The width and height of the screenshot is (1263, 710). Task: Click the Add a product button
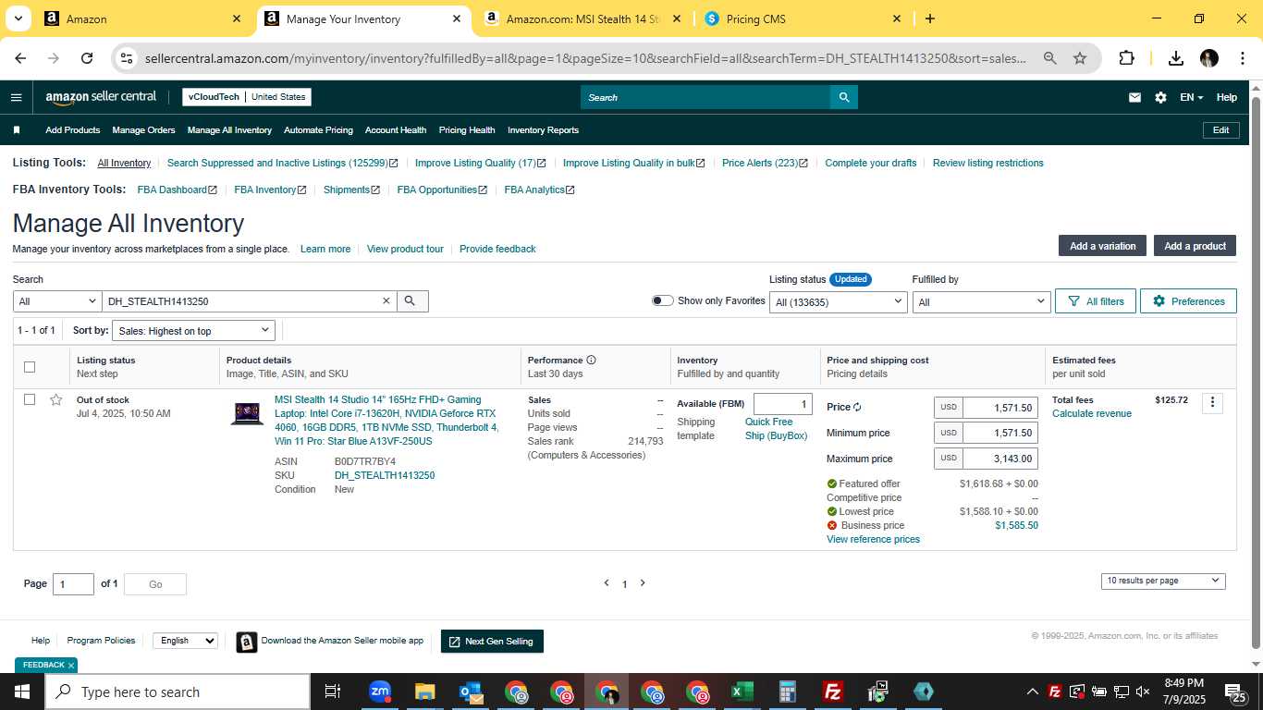coord(1195,246)
